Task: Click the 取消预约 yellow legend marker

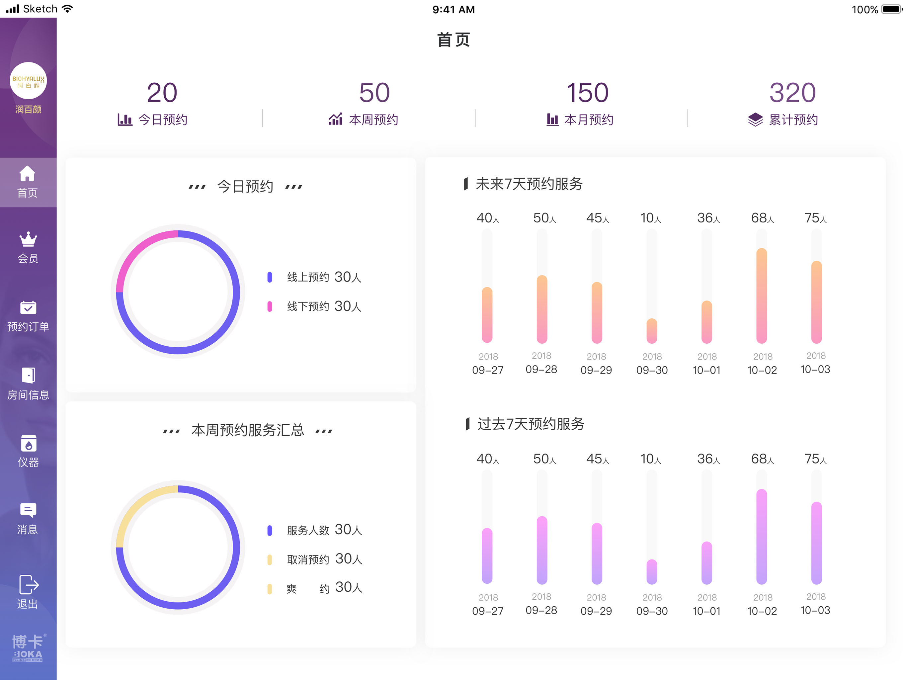Action: pos(269,559)
